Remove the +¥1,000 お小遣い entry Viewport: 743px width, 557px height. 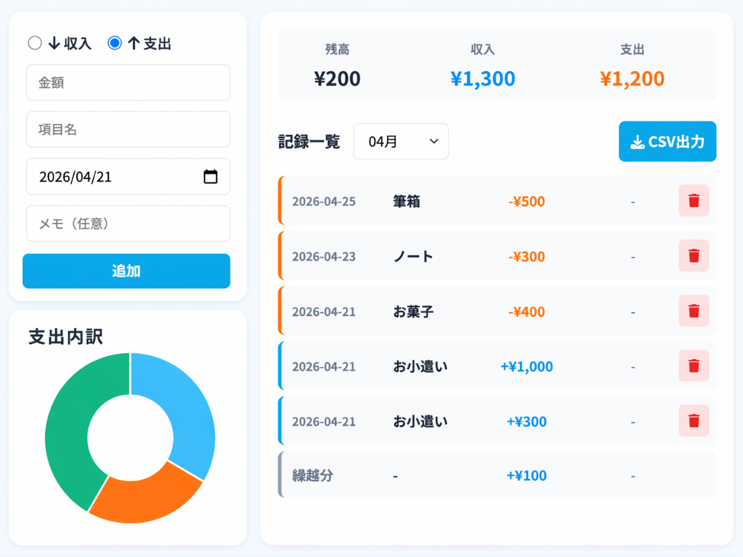(694, 366)
